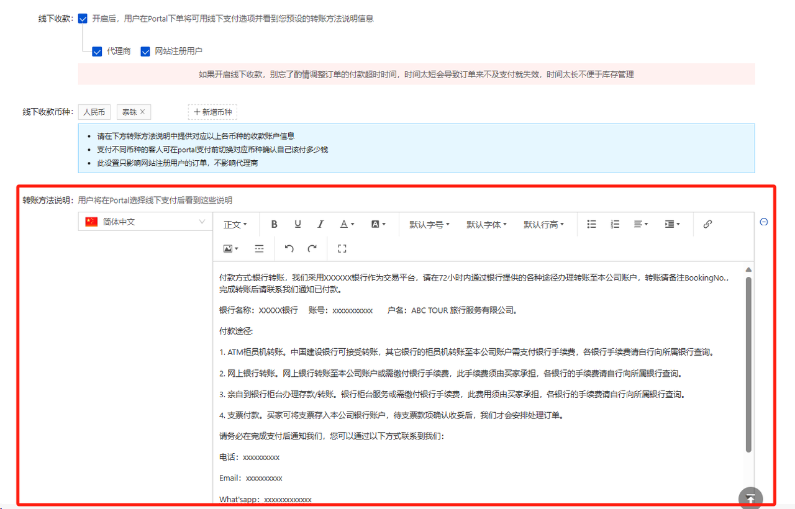Switch the editor to fullscreen mode
The image size is (795, 509).
click(342, 249)
